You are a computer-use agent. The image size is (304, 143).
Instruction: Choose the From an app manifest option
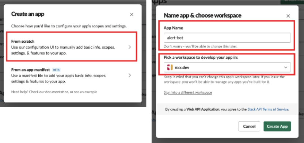pos(72,76)
